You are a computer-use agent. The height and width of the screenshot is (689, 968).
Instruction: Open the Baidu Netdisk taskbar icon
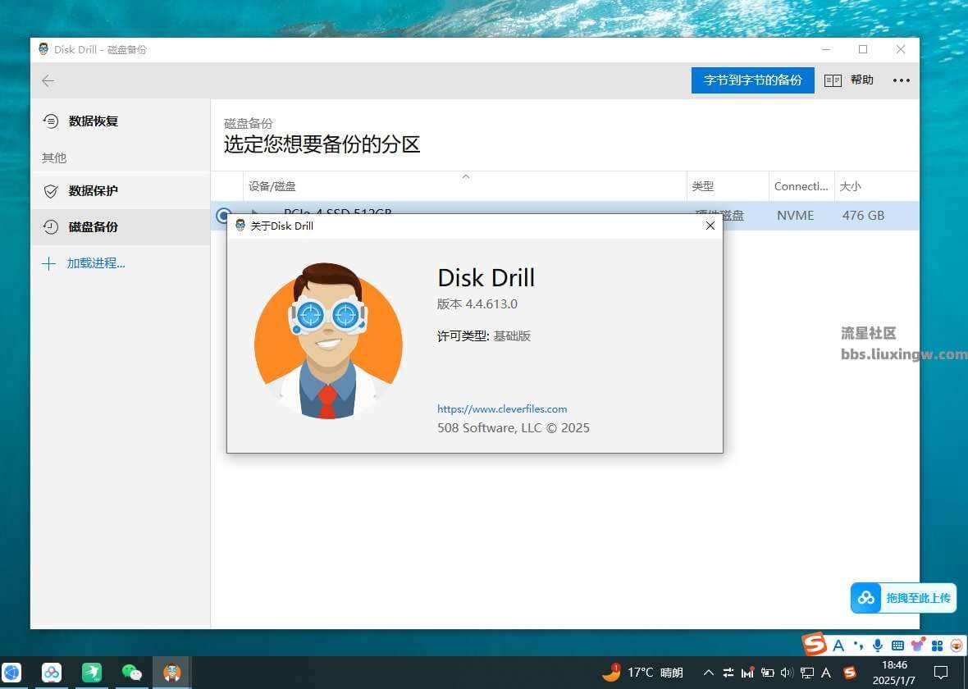point(51,673)
